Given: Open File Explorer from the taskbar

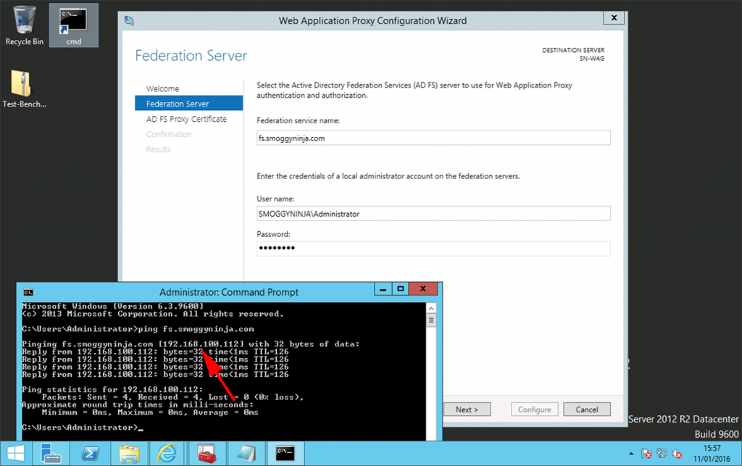Looking at the screenshot, I should click(x=129, y=454).
